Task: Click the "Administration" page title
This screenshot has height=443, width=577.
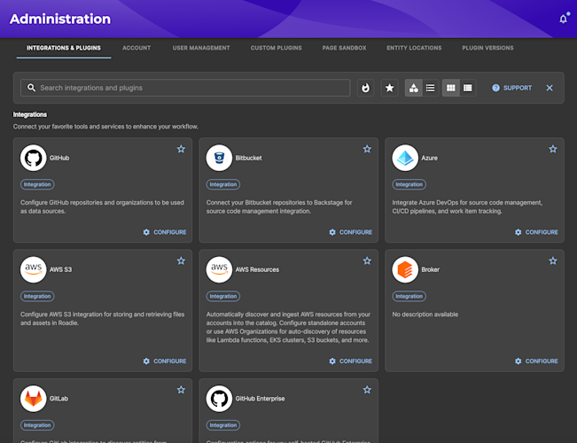Action: 60,19
